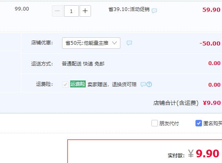
Task: Click the chevron arrow in 店铺优惠 dropdown
Action: 114,43
